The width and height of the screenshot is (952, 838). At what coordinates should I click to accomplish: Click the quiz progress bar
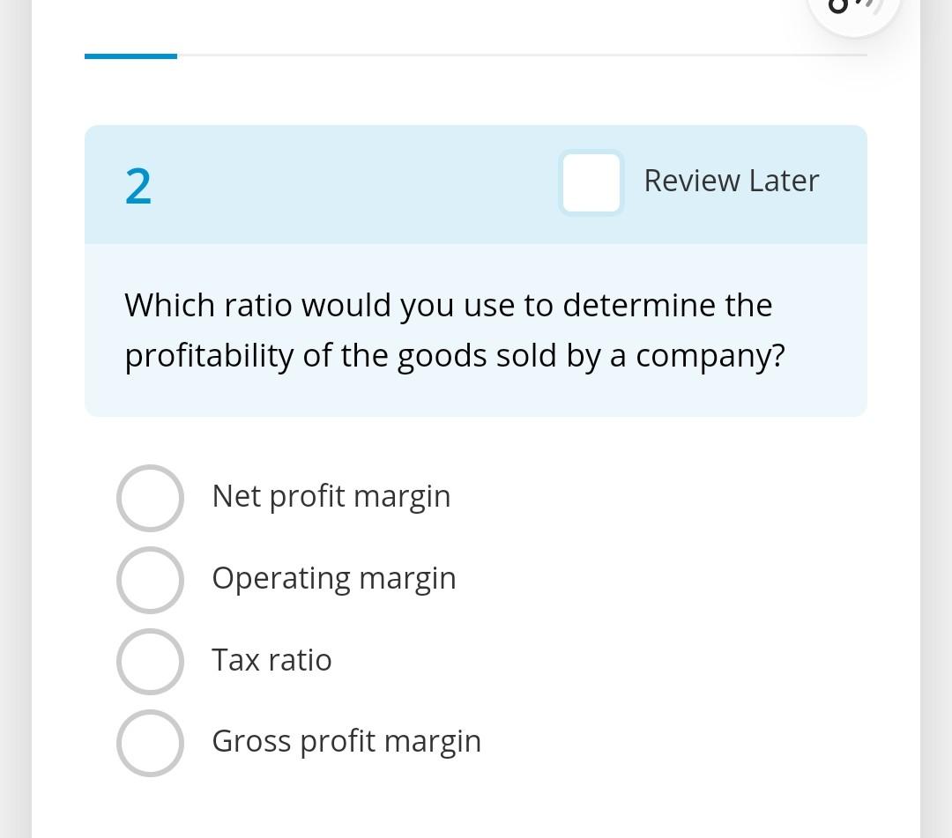point(476,56)
